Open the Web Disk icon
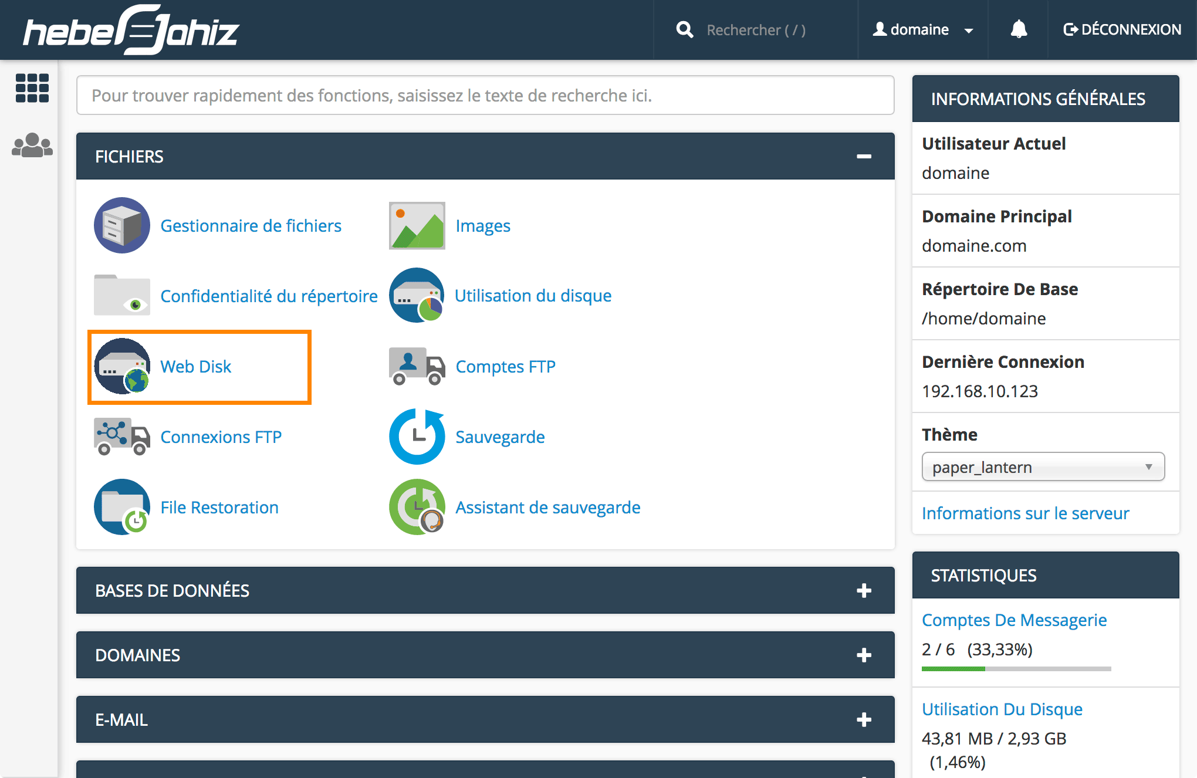Viewport: 1197px width, 778px height. point(122,366)
